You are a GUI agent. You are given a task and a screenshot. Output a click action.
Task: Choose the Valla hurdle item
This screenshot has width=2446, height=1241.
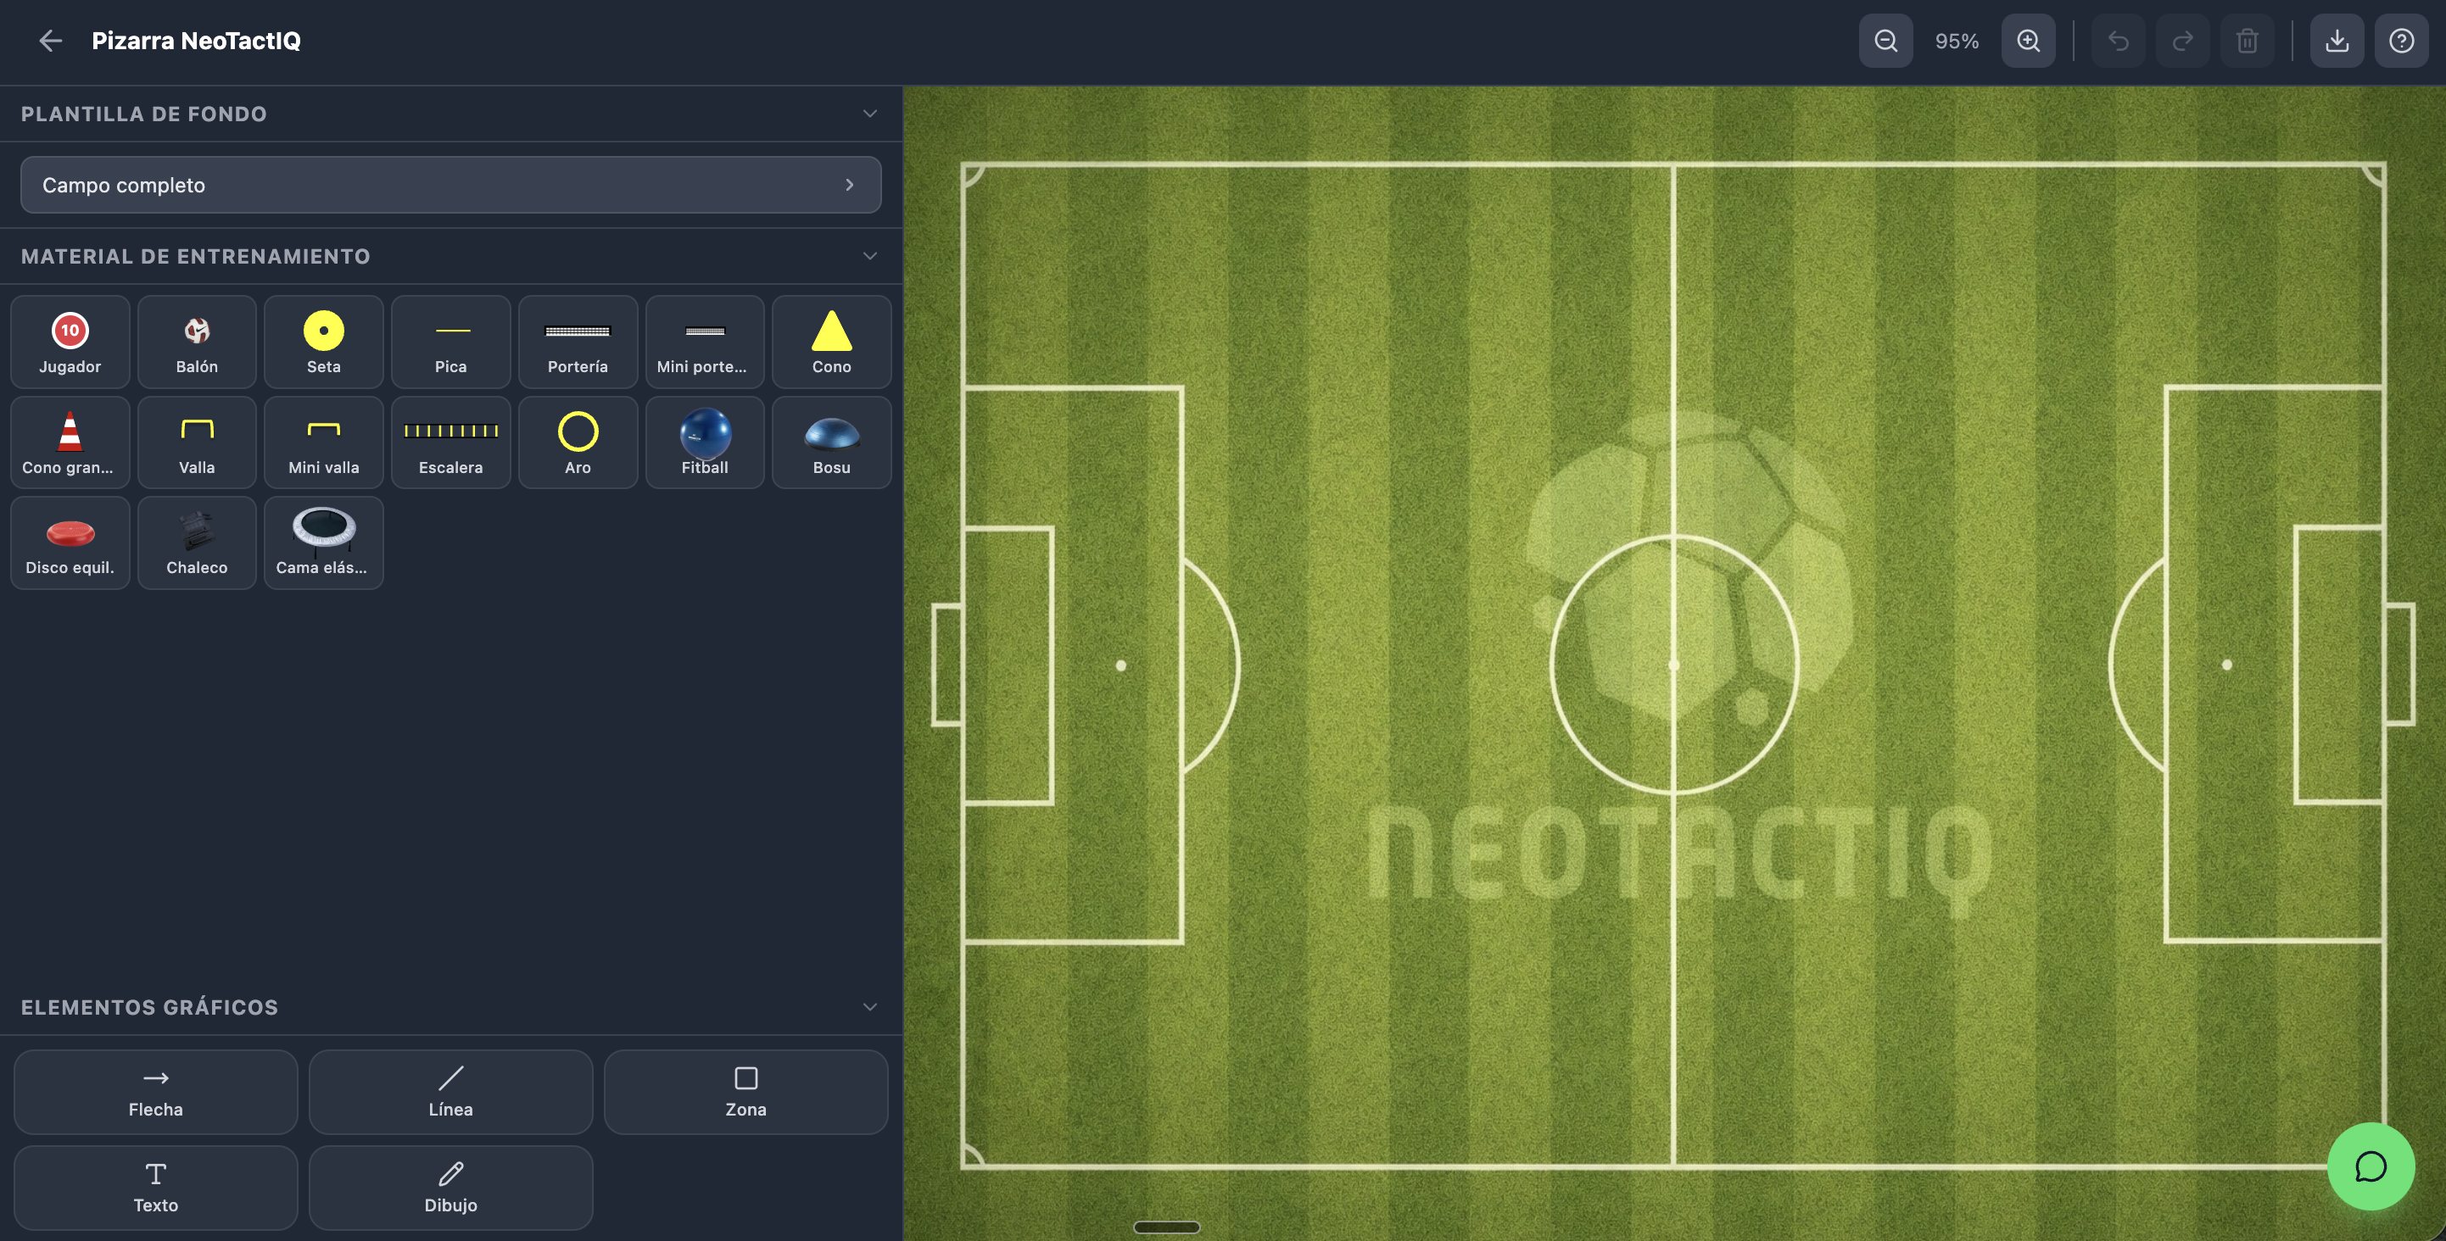click(x=197, y=442)
